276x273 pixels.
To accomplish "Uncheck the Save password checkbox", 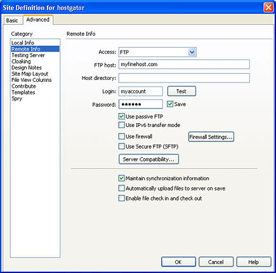I will pos(170,104).
